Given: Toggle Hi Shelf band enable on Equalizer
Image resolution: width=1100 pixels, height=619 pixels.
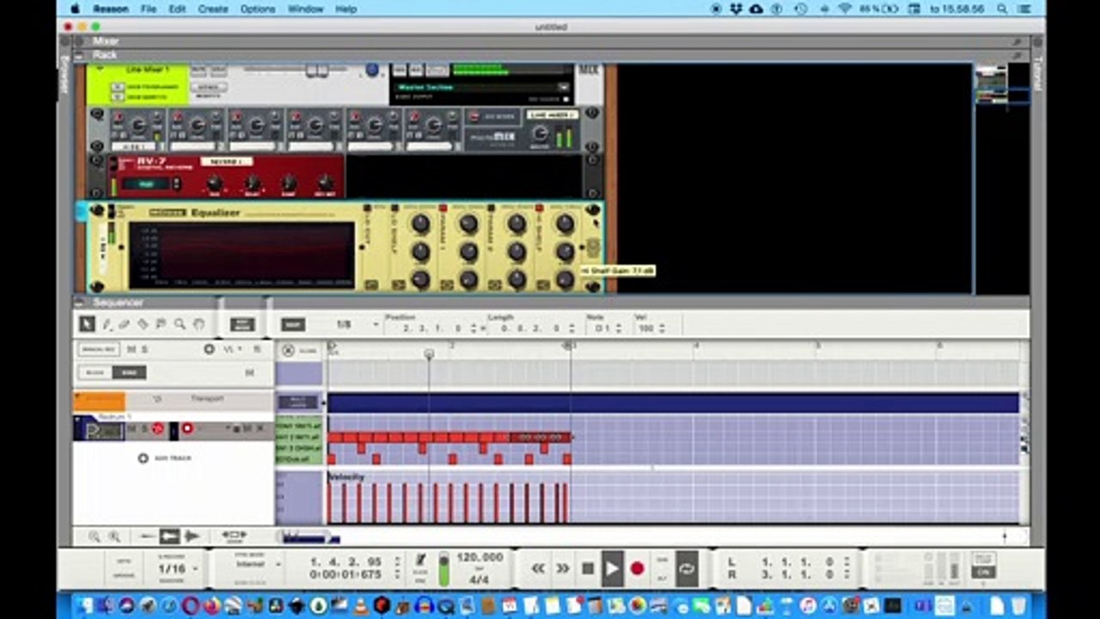Looking at the screenshot, I should click(539, 208).
